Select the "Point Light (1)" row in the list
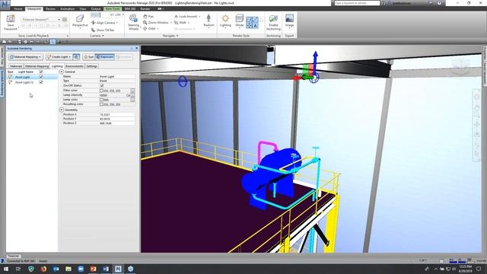This screenshot has width=487, height=274. [32, 82]
